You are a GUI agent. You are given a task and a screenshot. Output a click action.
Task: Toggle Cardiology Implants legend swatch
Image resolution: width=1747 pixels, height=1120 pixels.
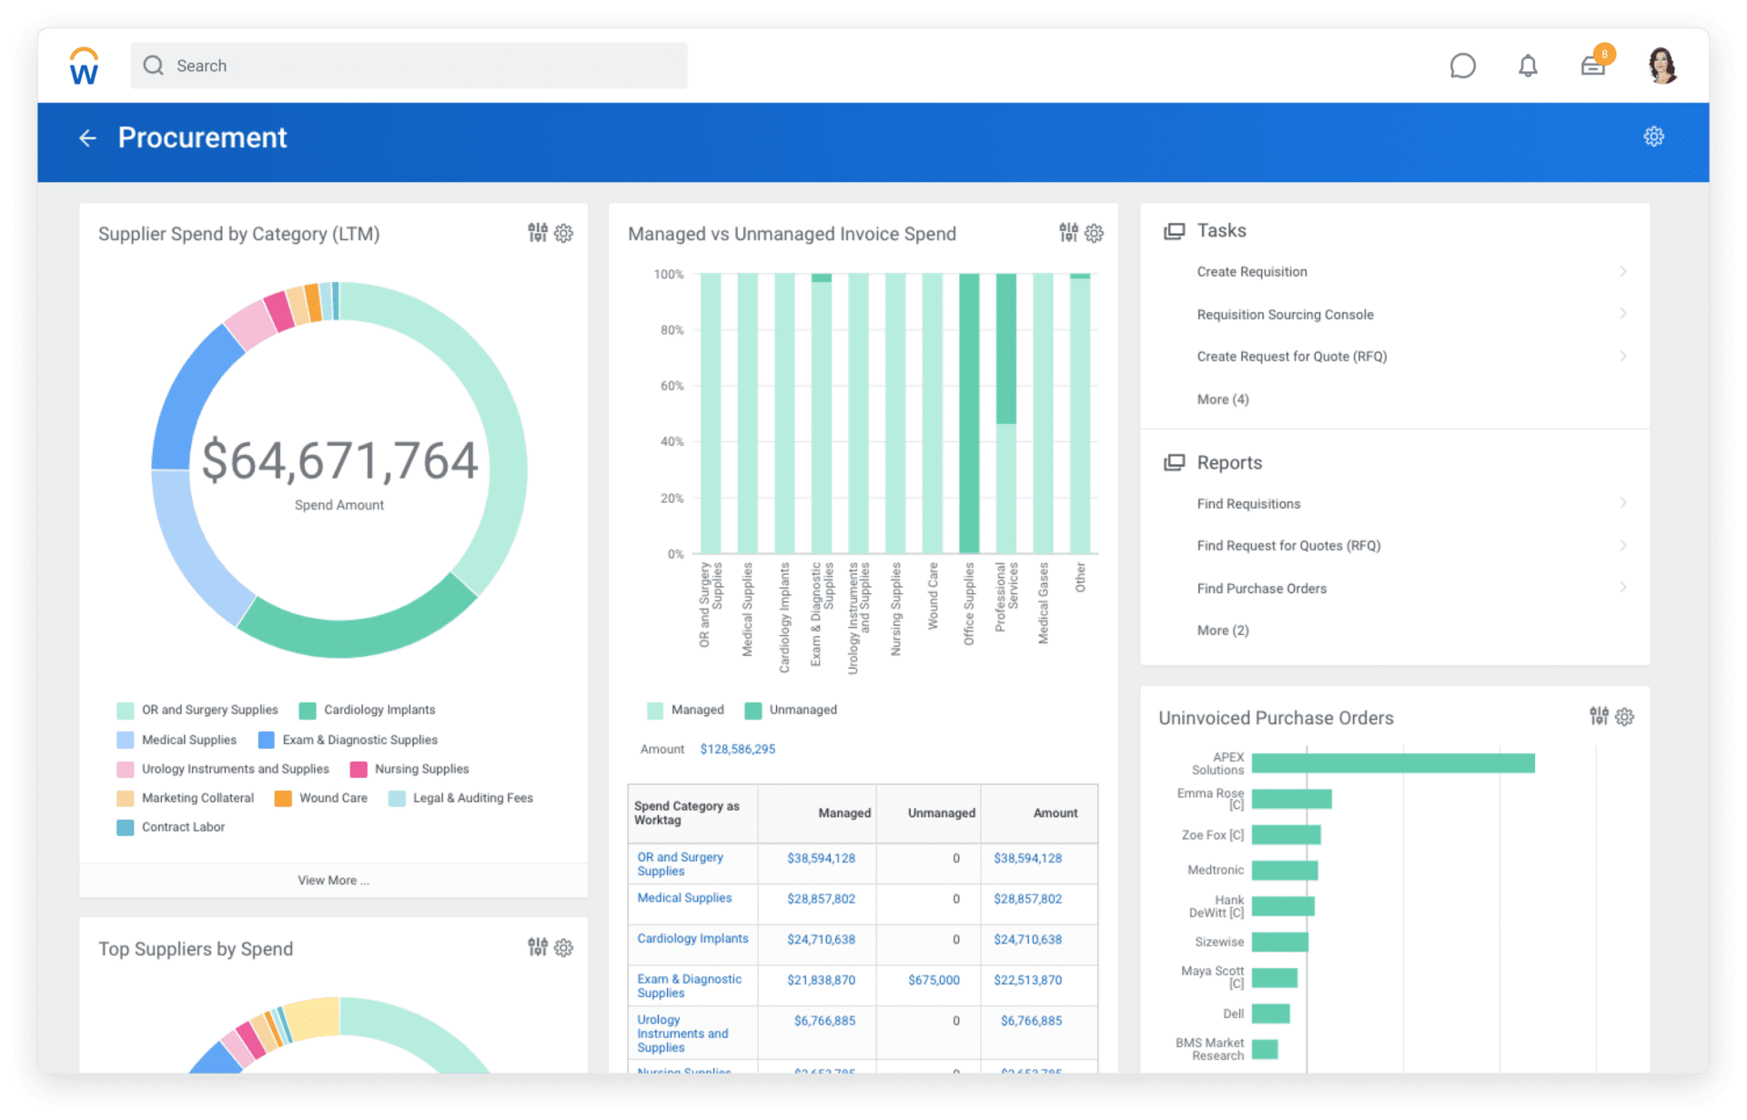(x=308, y=710)
